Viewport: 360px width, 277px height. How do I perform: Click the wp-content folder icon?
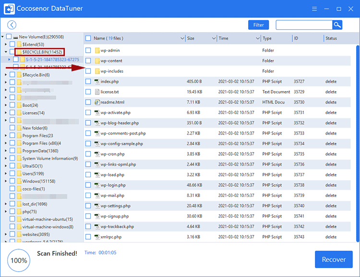coord(97,61)
